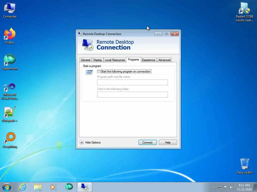
Task: Click the Program path and file name field
Action: (x=133, y=82)
